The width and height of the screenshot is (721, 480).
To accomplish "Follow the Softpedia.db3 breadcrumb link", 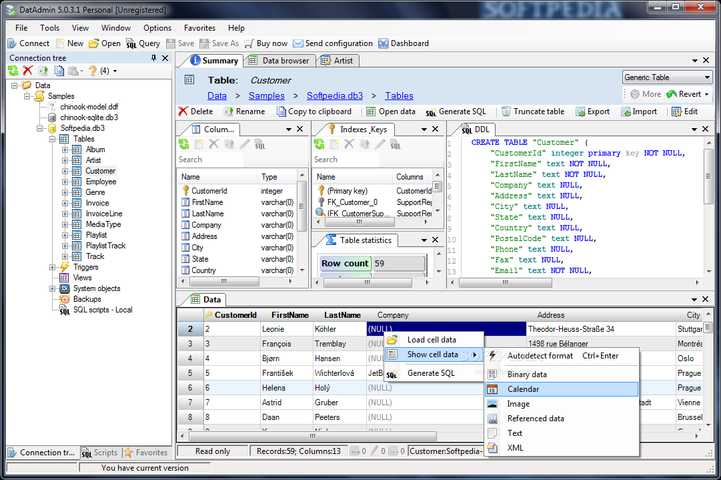I will coord(335,95).
